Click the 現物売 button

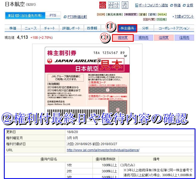point(143,38)
